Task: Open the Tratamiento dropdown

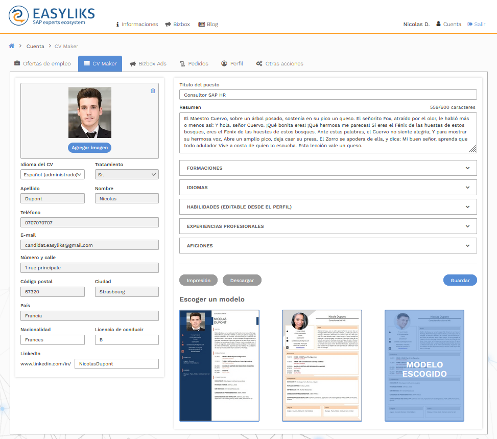Action: click(x=127, y=175)
